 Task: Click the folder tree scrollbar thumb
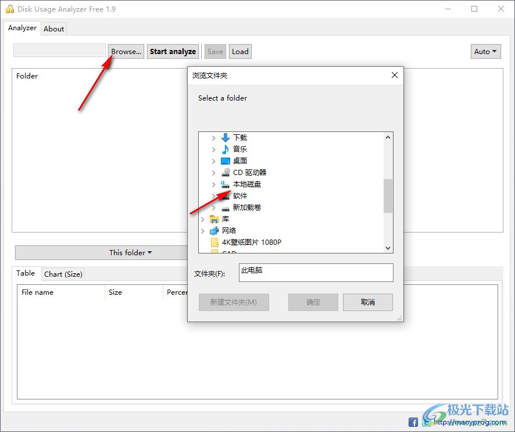[x=388, y=196]
